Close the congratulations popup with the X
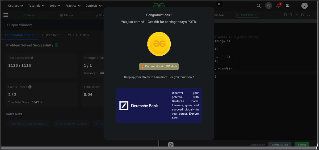319x150 pixels. (x=219, y=4)
